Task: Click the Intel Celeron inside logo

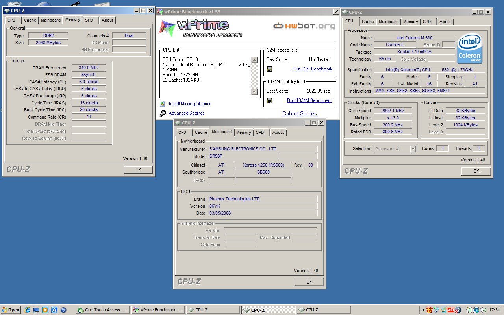Action: click(470, 49)
